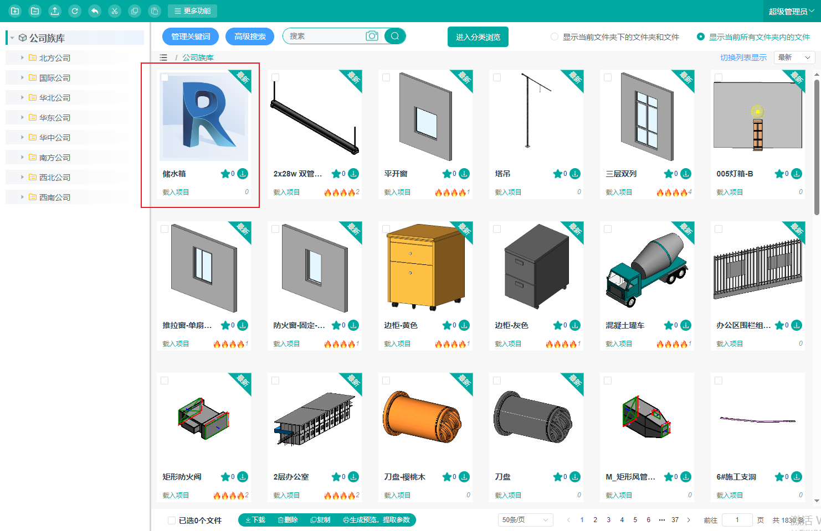821x531 pixels.
Task: Click the upload icon in top toolbar
Action: point(55,11)
